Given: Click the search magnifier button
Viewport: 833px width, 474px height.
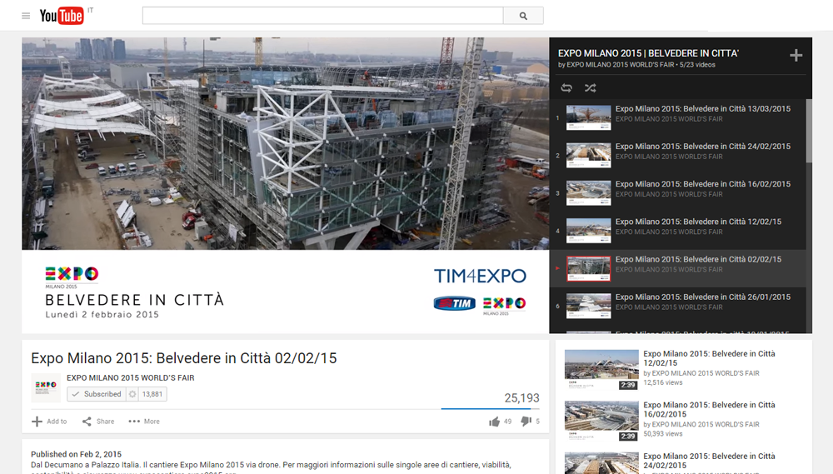Looking at the screenshot, I should click(x=523, y=16).
